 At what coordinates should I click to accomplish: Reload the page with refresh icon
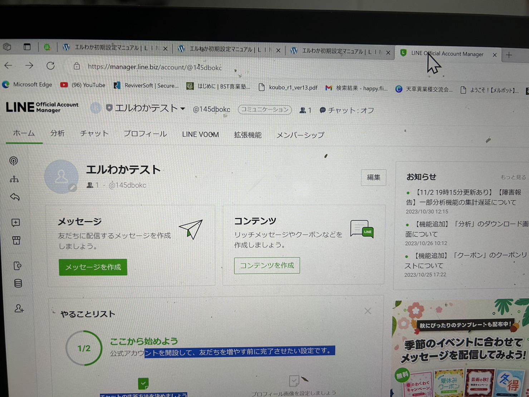[50, 66]
